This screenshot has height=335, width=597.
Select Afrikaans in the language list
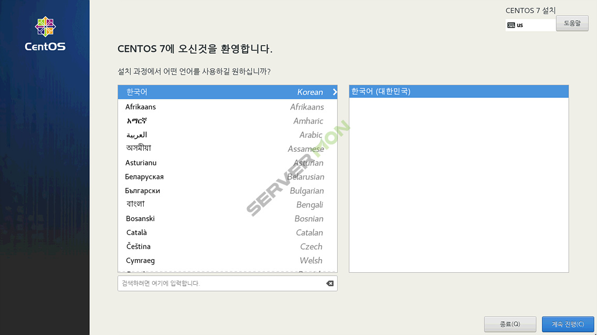click(227, 107)
